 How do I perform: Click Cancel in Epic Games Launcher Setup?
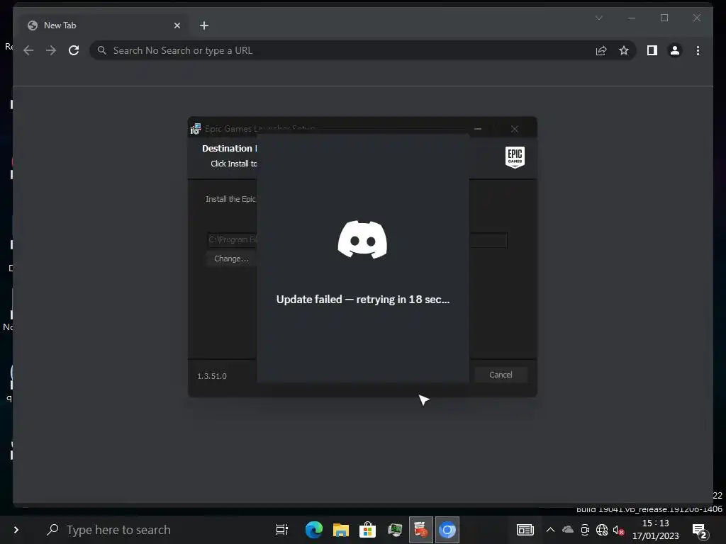pyautogui.click(x=501, y=375)
